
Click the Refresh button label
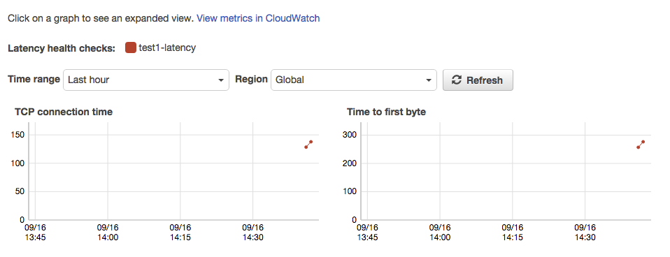485,80
